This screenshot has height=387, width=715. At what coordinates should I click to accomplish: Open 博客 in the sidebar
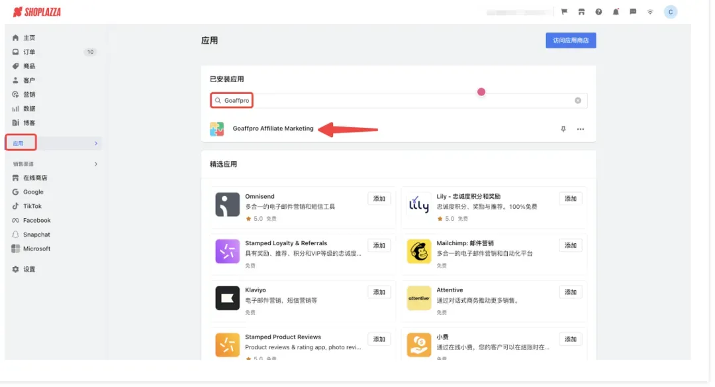pyautogui.click(x=29, y=123)
